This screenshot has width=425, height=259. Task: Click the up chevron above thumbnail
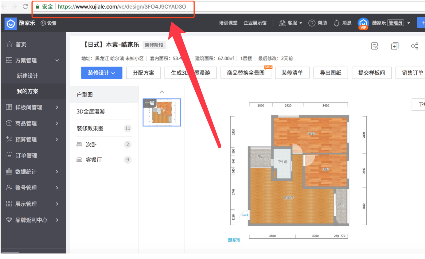tap(162, 92)
